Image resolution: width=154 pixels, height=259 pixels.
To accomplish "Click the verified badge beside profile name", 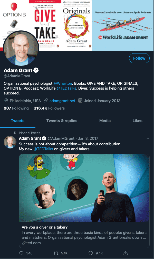I will tap(36, 70).
